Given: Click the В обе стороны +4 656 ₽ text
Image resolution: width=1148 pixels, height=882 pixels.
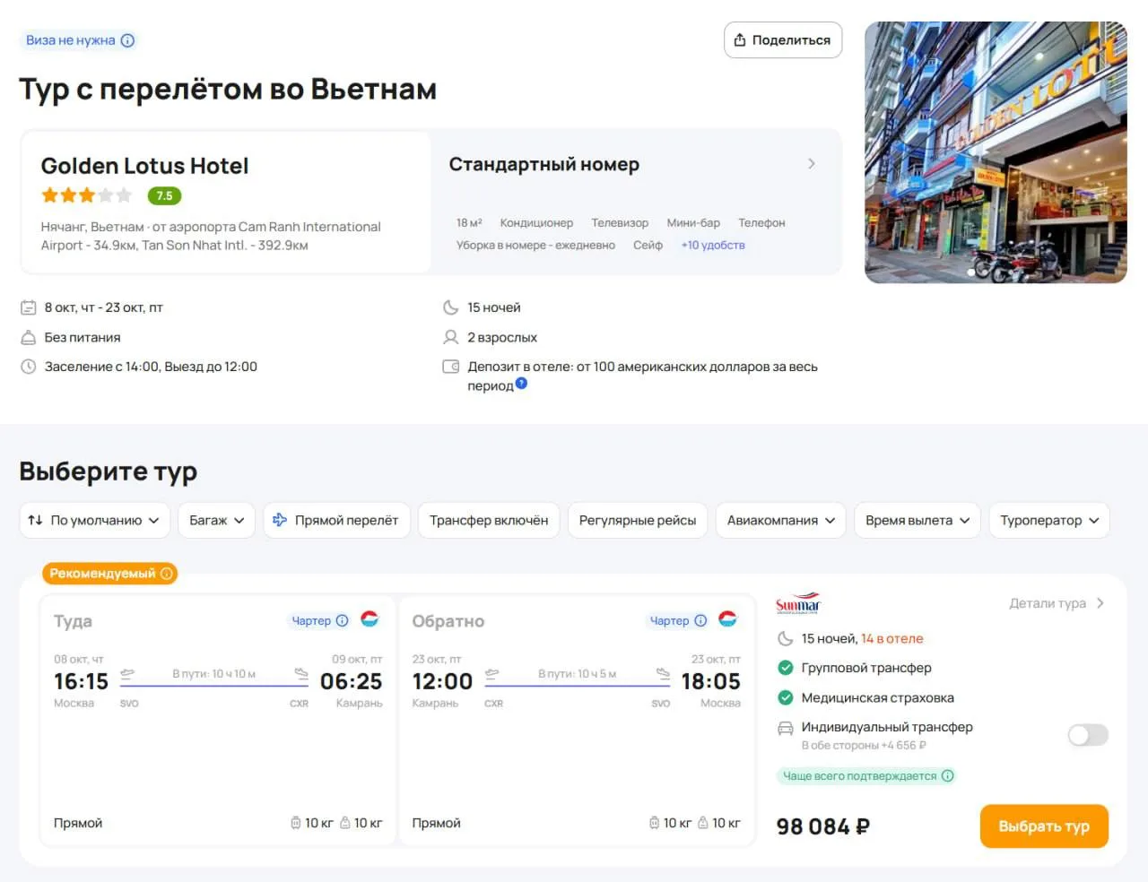Looking at the screenshot, I should tap(864, 746).
